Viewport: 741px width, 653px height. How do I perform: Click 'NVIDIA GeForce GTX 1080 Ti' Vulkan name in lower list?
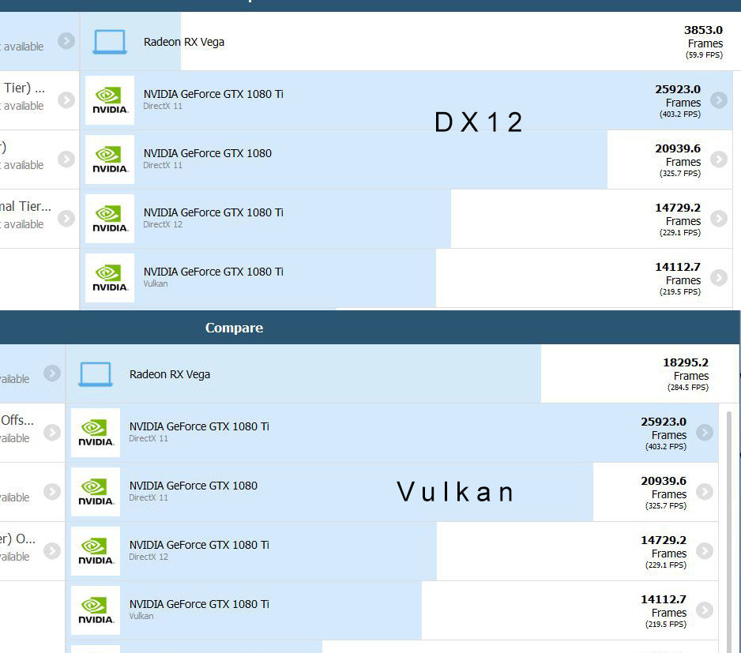(x=199, y=604)
